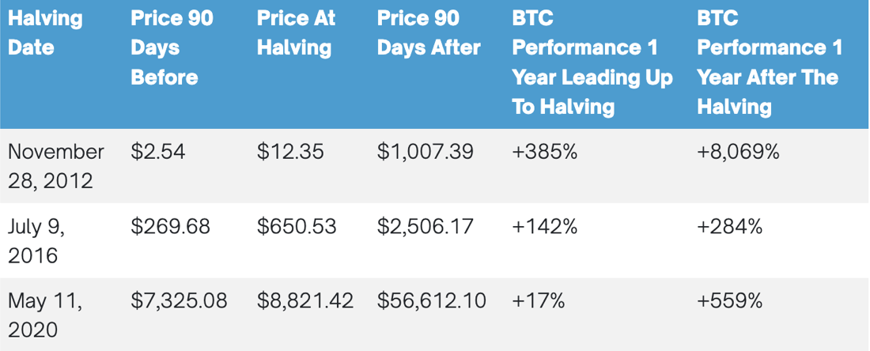
Task: Select the "Price At Halving" column header
Action: (x=295, y=32)
